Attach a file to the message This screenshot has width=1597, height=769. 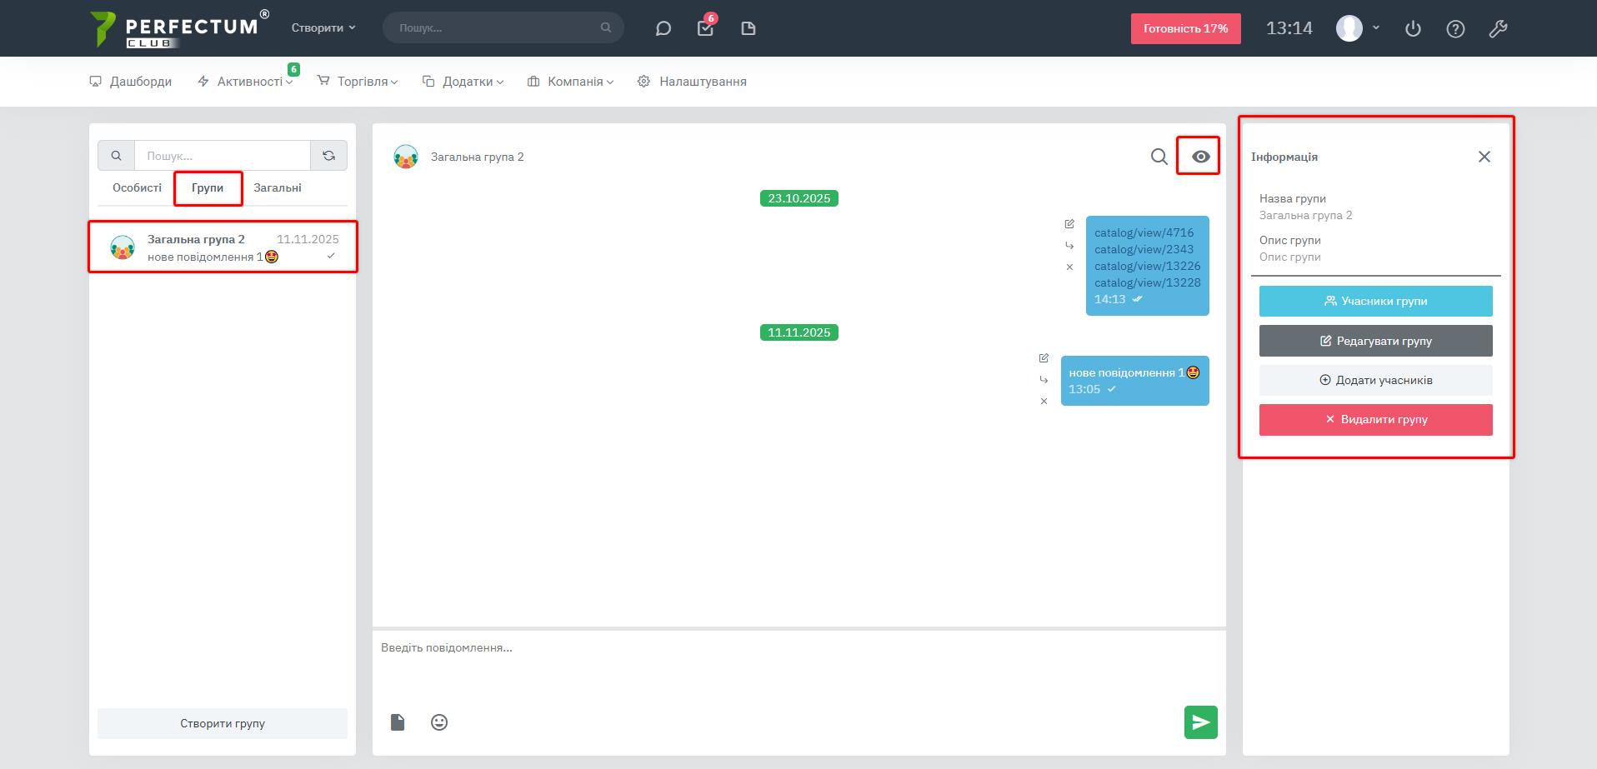coord(398,722)
